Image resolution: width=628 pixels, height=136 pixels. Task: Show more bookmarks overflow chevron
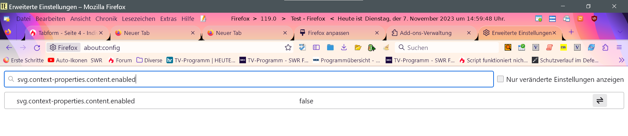pyautogui.click(x=621, y=60)
